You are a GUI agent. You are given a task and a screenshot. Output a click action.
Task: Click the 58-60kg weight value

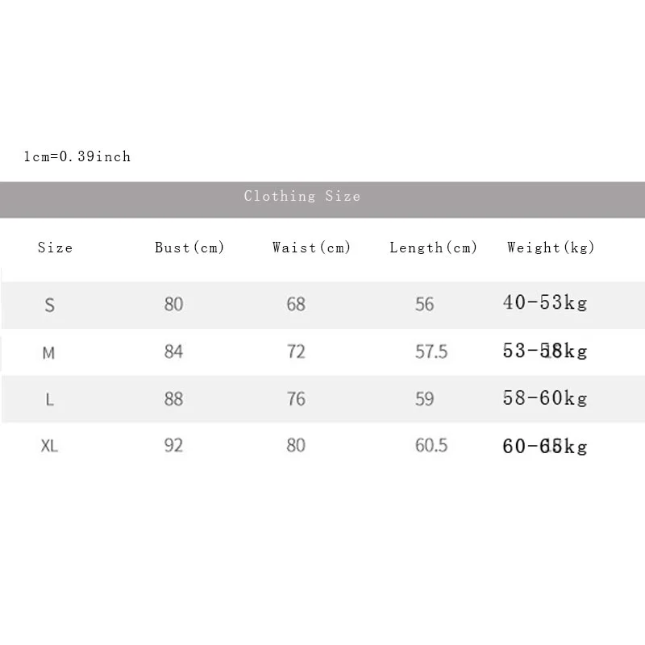[x=545, y=397]
